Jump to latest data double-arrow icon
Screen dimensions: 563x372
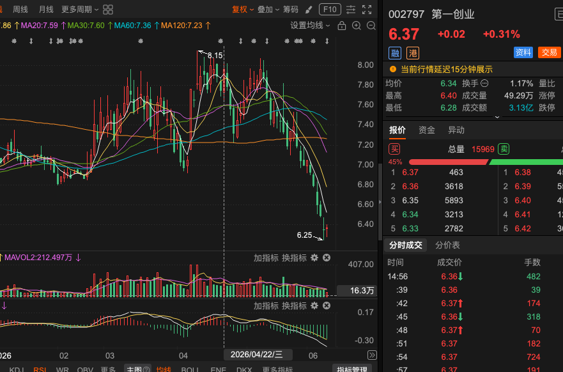372,355
